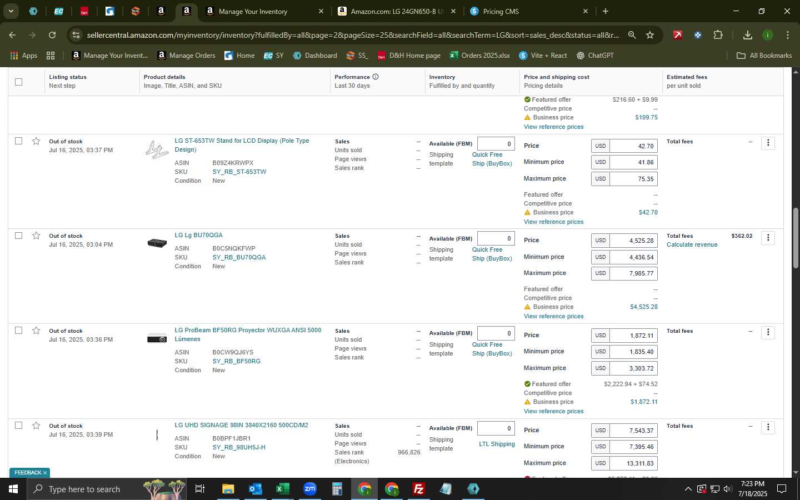Favorite the LG BU70QGA listing star
Viewport: 800px width, 500px height.
point(36,236)
